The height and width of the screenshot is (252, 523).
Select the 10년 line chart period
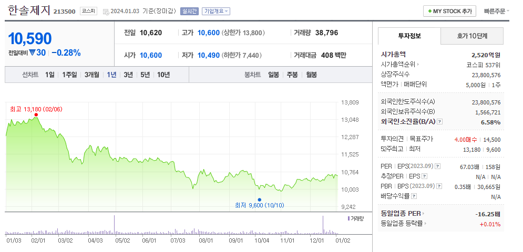[163, 75]
